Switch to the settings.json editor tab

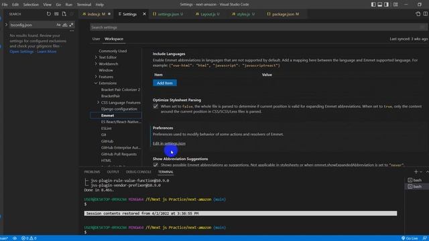(168, 14)
